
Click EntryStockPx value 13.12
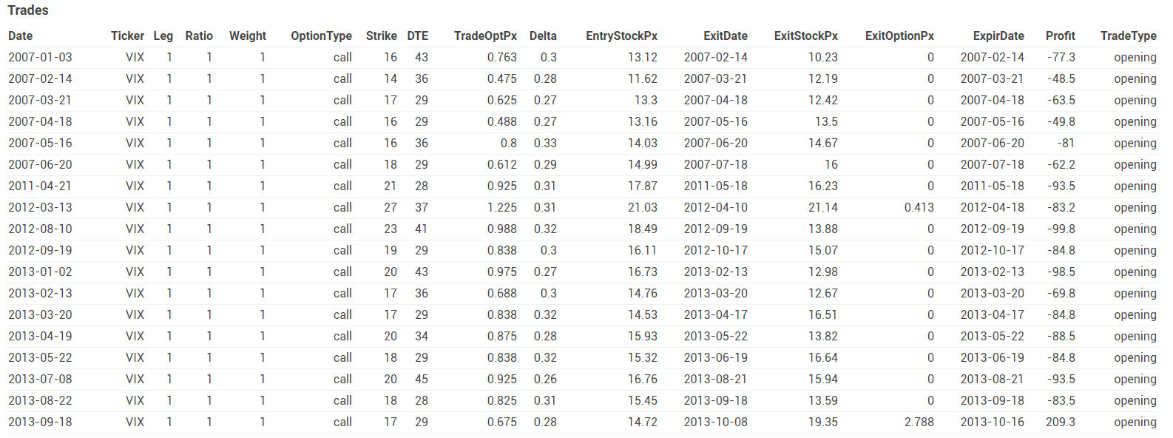(x=643, y=57)
